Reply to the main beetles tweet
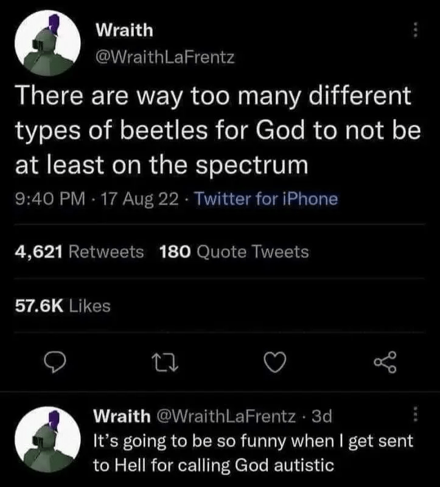 coord(55,362)
